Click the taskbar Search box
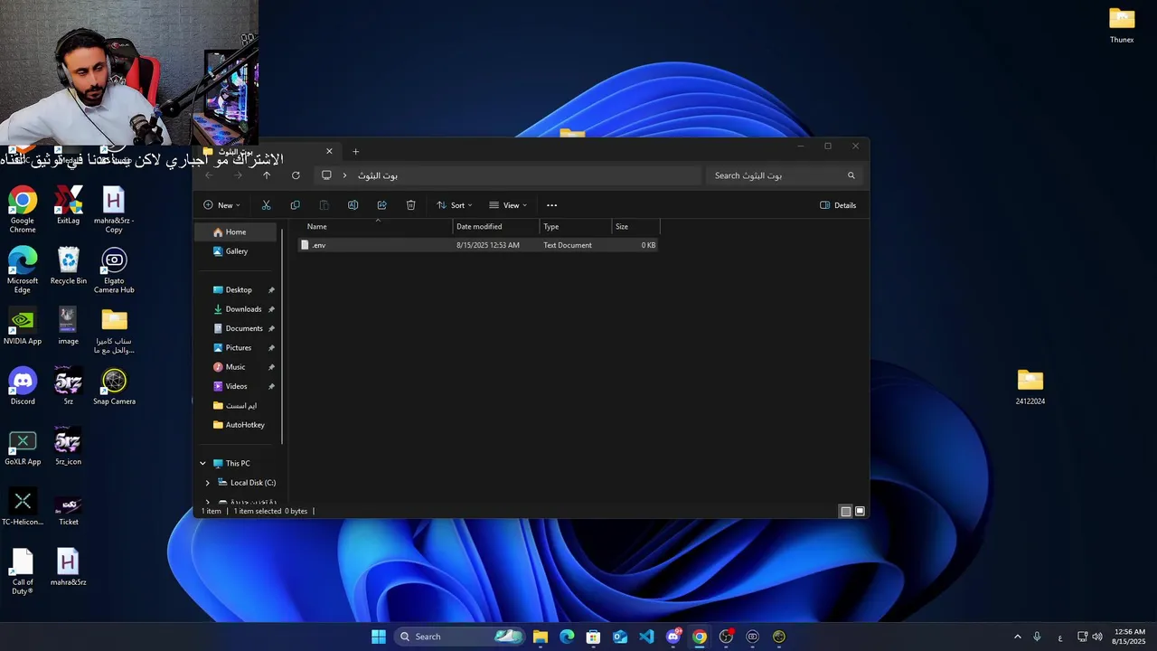Viewport: 1157px width, 651px height. coord(460,637)
